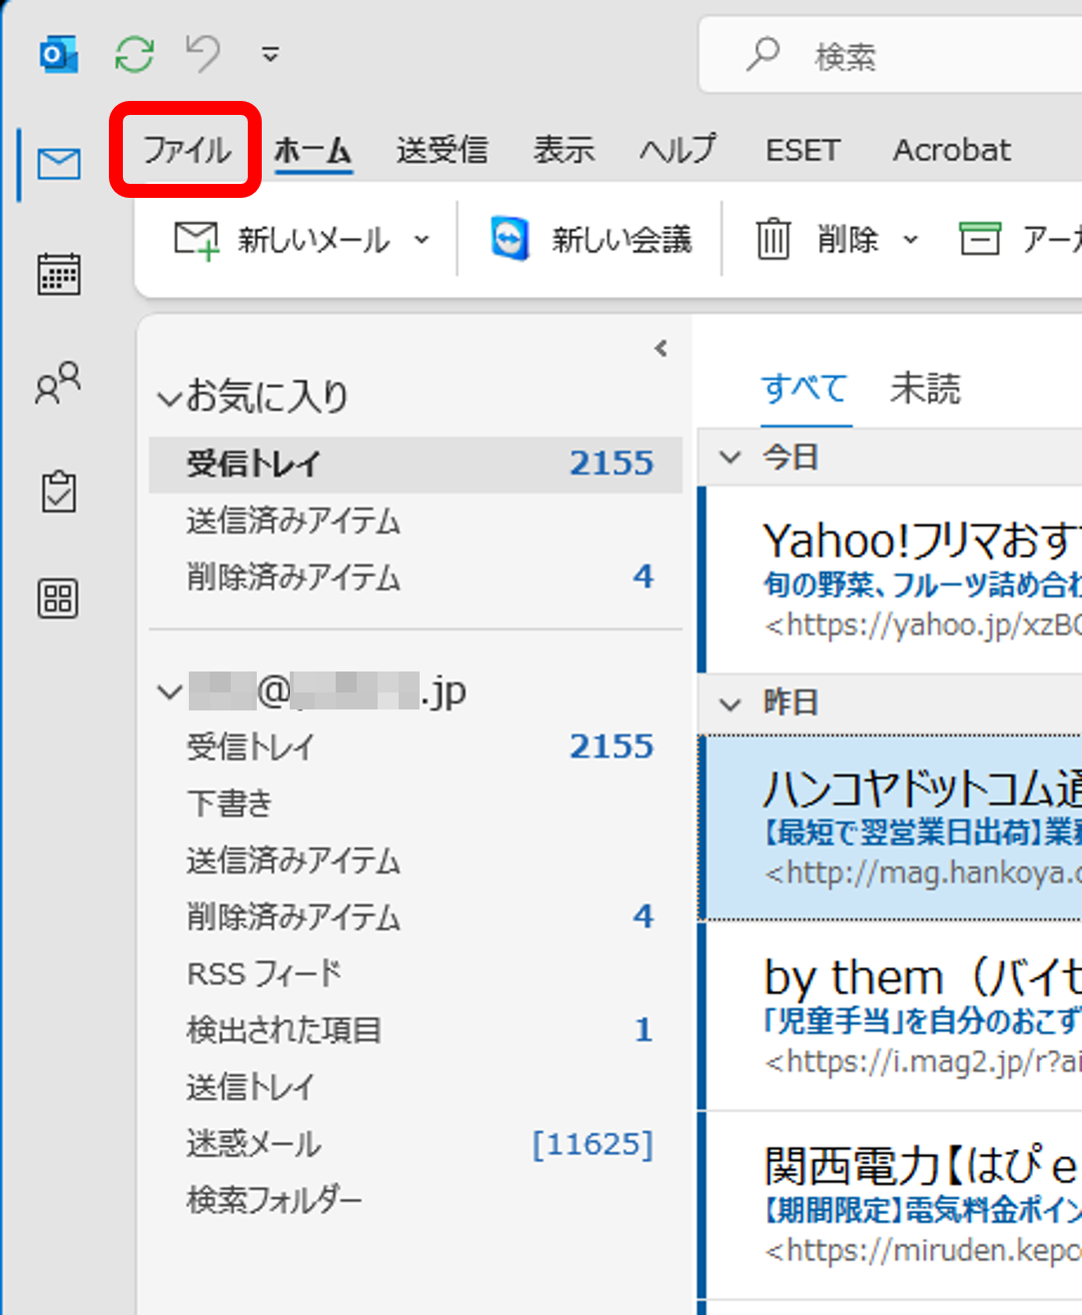Open the Tasks clipboard icon
The height and width of the screenshot is (1315, 1082).
(x=59, y=492)
